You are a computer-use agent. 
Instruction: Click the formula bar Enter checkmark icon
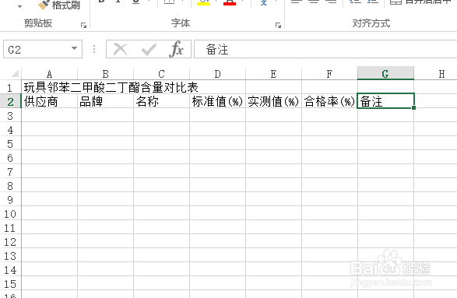point(149,49)
